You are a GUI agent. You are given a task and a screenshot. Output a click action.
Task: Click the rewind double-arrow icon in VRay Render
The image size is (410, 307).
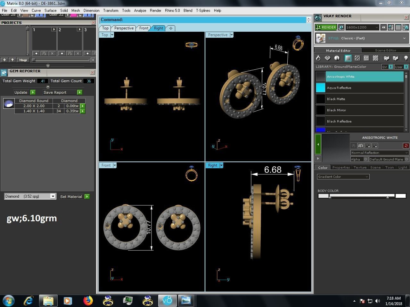tap(383, 28)
